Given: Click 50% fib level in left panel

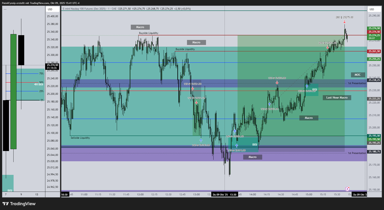Looking at the screenshot, I should click(x=41, y=82).
